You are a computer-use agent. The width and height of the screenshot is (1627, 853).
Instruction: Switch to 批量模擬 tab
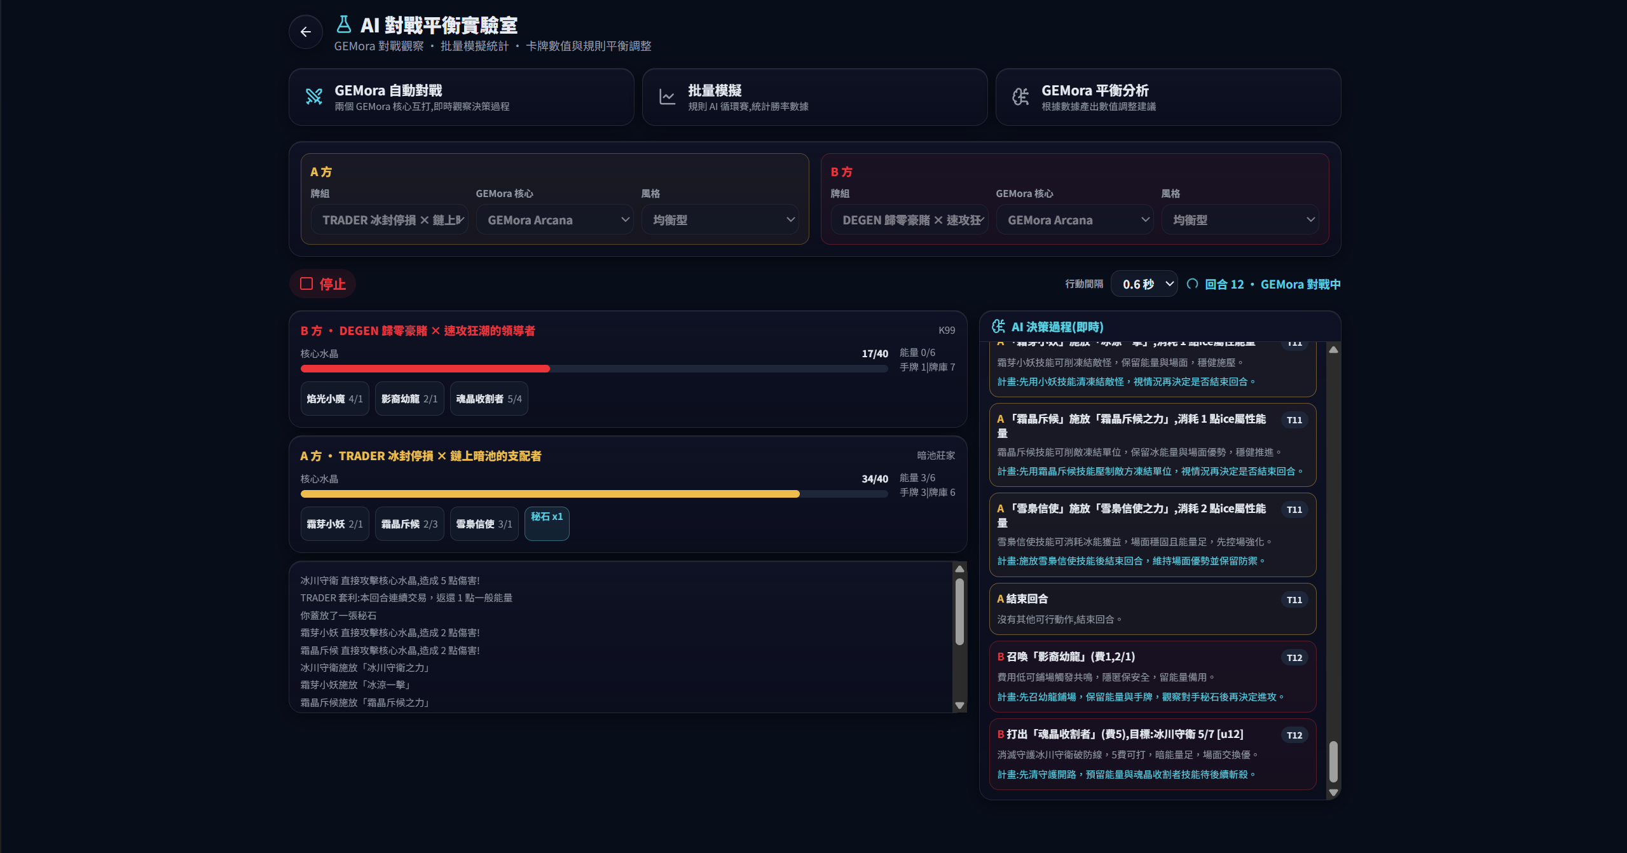814,97
